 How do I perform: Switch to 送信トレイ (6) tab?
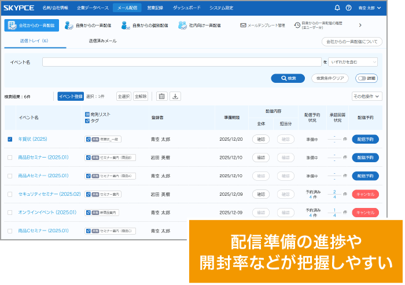[34, 41]
